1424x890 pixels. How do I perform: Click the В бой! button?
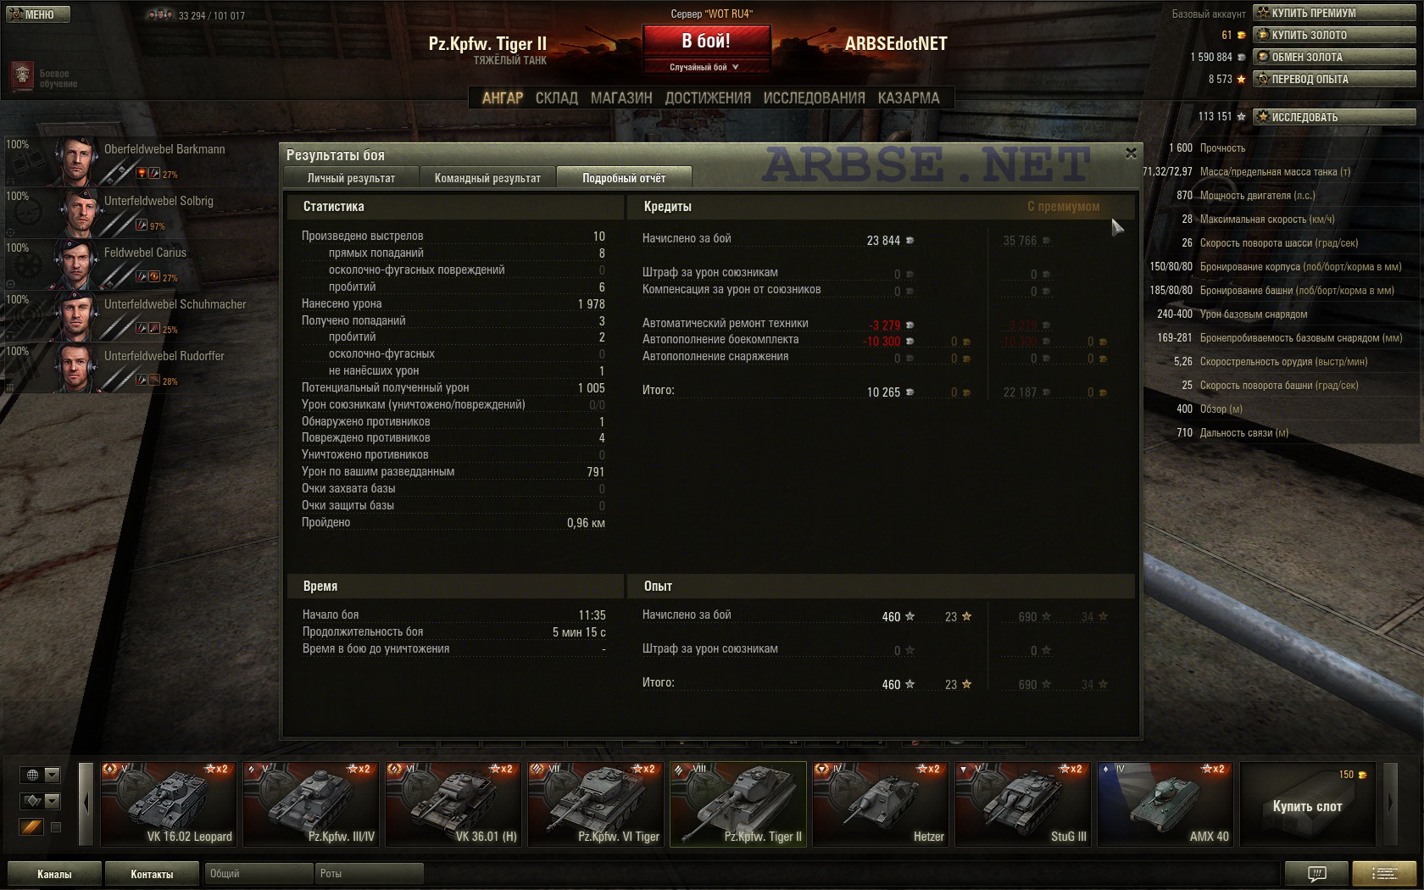click(x=706, y=41)
